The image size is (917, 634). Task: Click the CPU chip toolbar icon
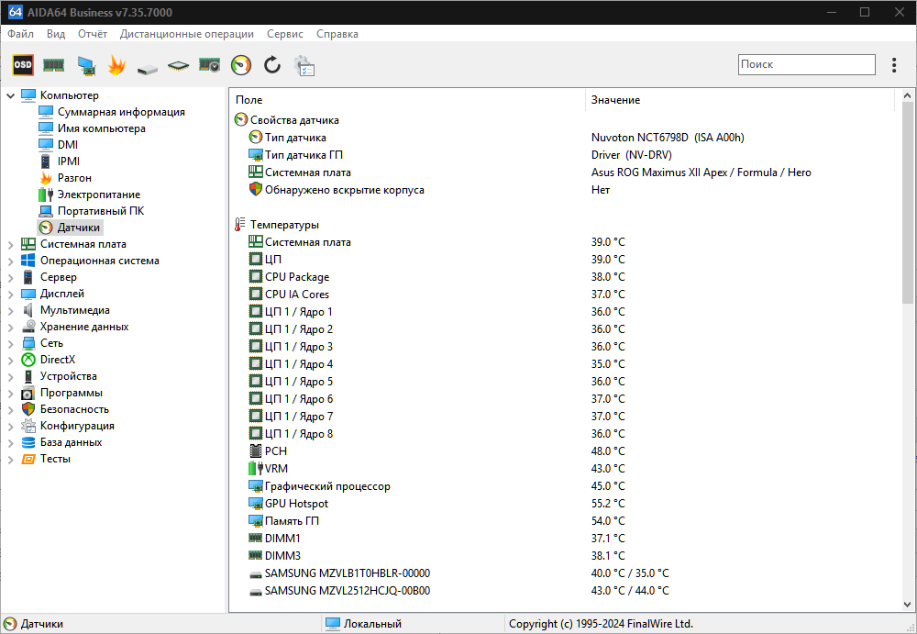[179, 65]
